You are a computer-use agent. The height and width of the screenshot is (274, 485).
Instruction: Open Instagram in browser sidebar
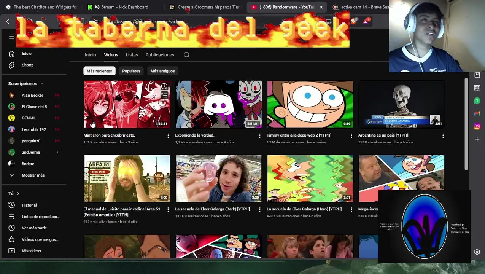(477, 126)
